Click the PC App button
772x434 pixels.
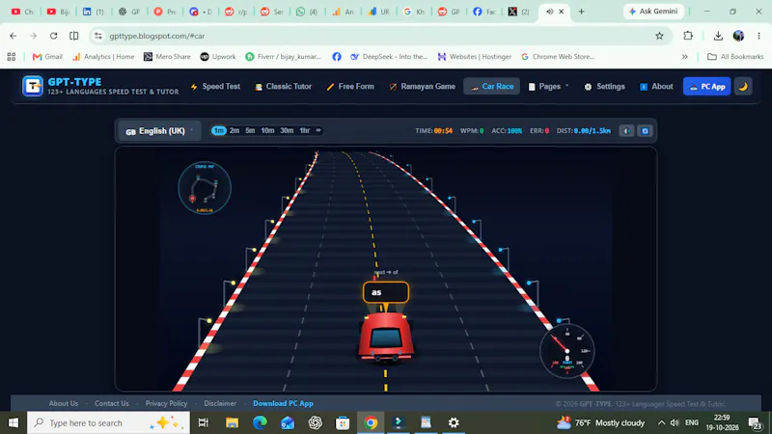pyautogui.click(x=706, y=87)
